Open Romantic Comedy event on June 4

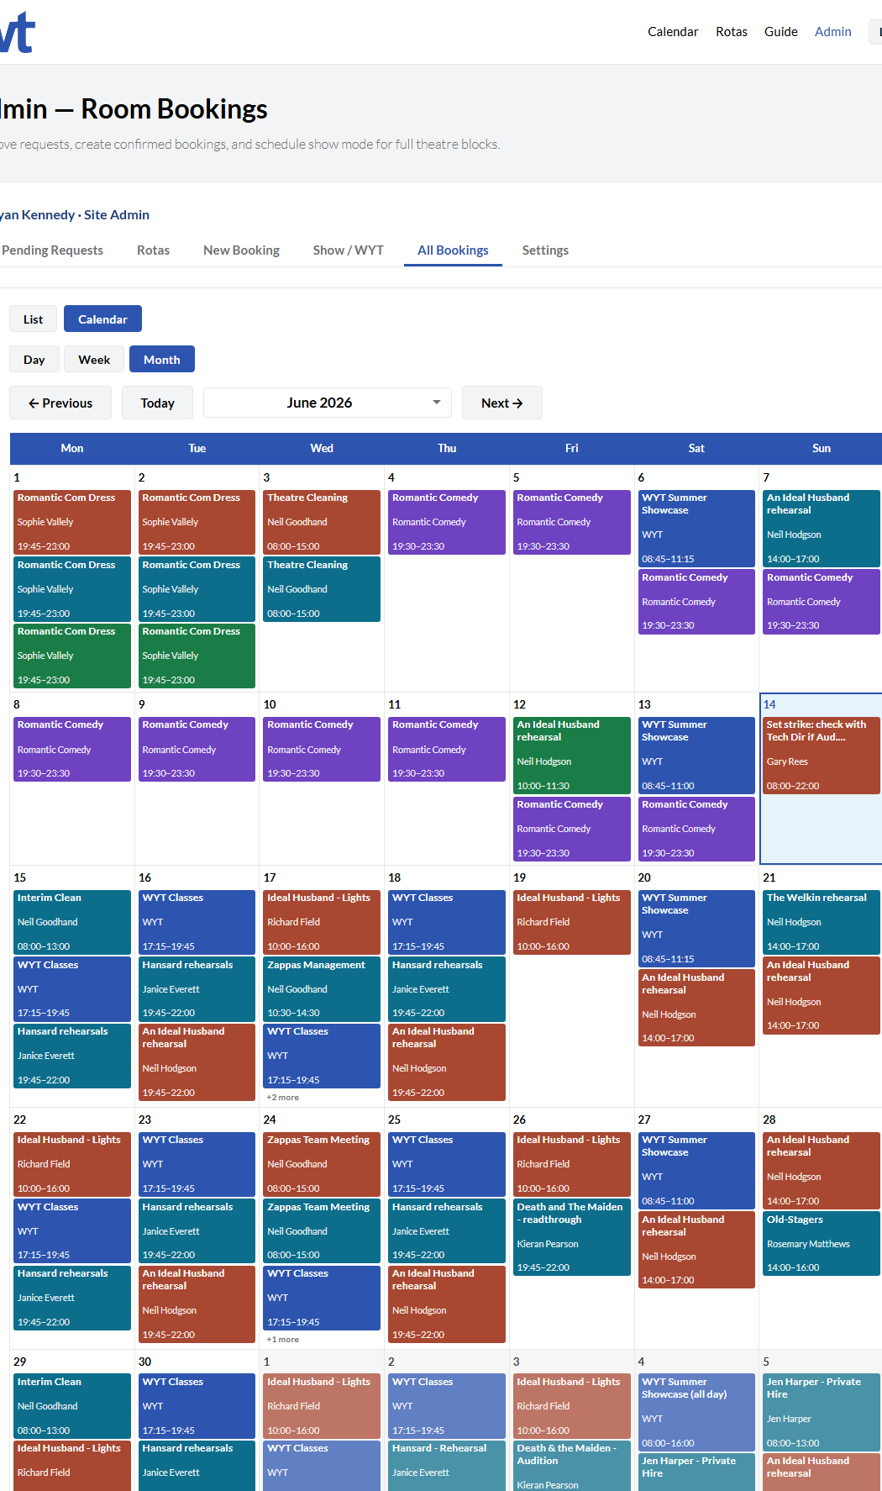447,522
